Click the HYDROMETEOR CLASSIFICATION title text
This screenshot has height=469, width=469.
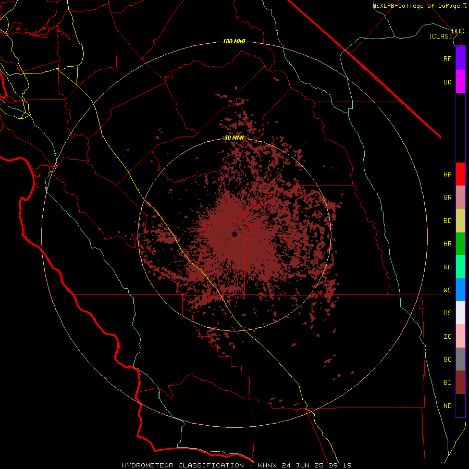[x=183, y=465]
